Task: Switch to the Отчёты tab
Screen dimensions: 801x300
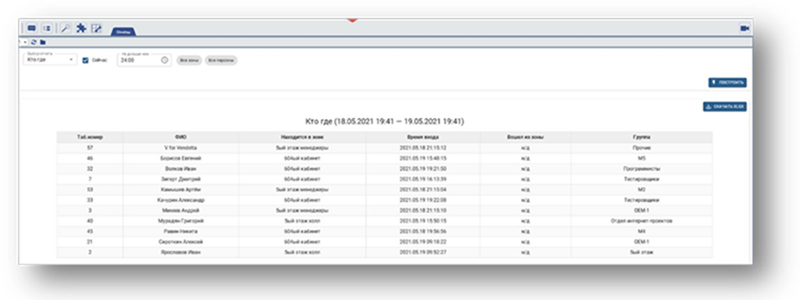Action: [x=123, y=32]
